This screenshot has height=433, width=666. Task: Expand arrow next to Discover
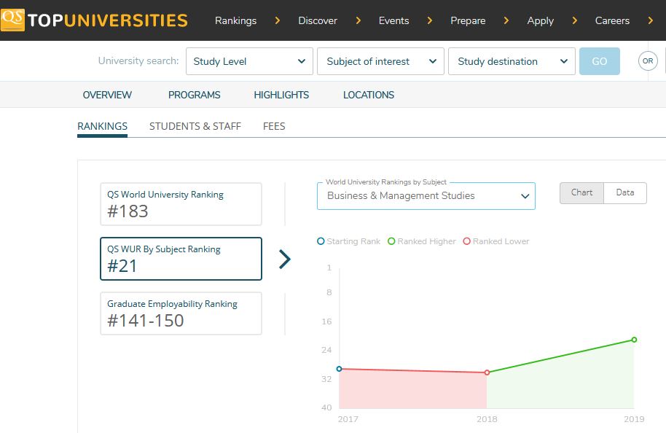point(358,20)
